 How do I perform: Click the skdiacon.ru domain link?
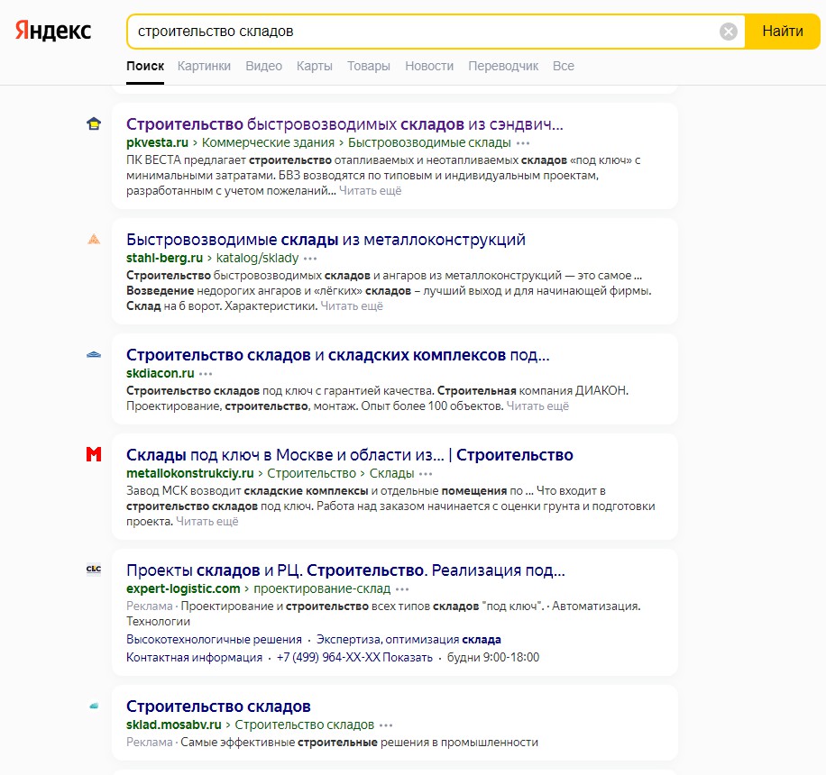(161, 373)
